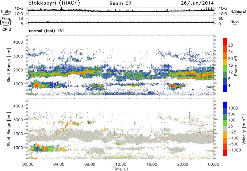Click the '4000' tick of the power panel

[18, 42]
